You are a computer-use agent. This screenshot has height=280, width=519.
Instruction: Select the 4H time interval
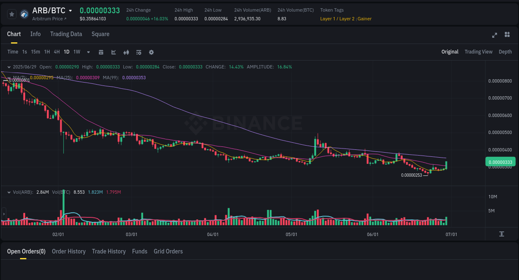point(57,52)
